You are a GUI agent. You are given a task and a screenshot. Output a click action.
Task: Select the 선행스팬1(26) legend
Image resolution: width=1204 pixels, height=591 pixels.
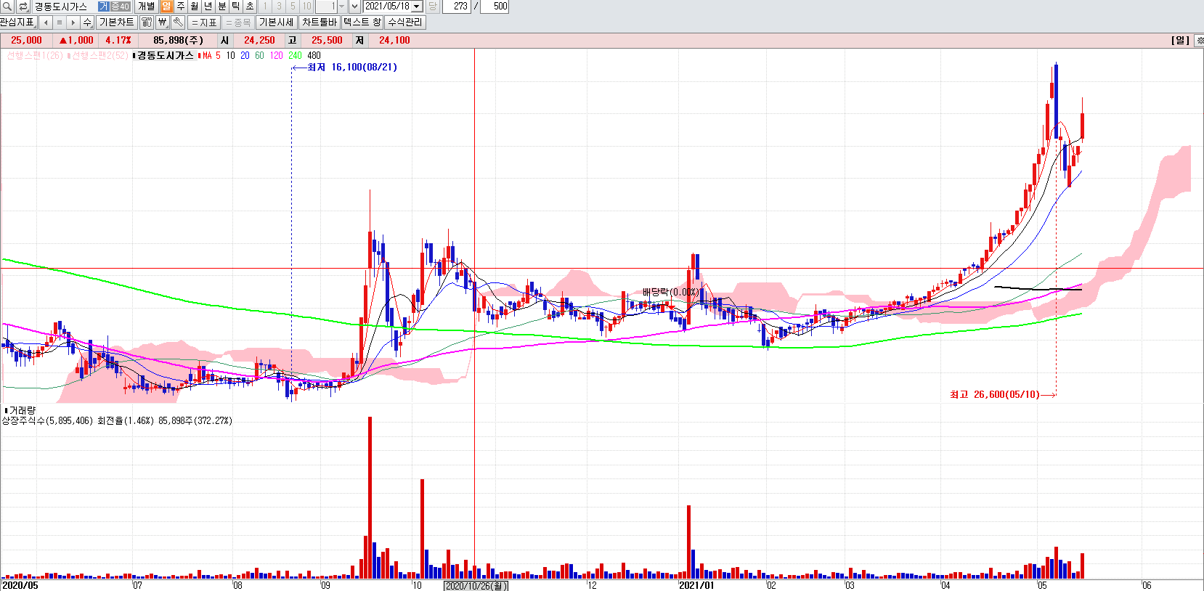click(33, 56)
